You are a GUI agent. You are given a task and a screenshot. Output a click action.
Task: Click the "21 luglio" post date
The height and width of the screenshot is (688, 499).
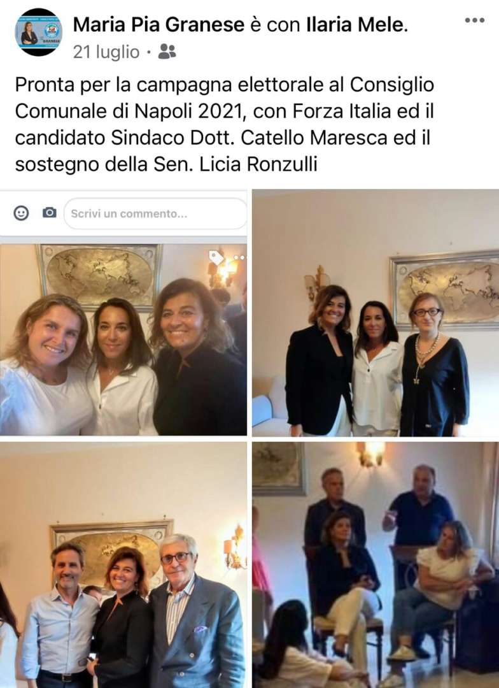pos(106,52)
